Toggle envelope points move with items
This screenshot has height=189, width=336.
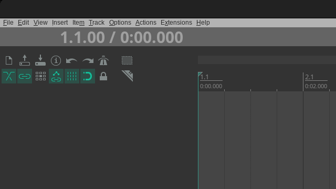tap(56, 76)
